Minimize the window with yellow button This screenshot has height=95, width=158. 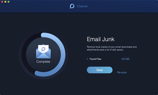coord(6,2)
